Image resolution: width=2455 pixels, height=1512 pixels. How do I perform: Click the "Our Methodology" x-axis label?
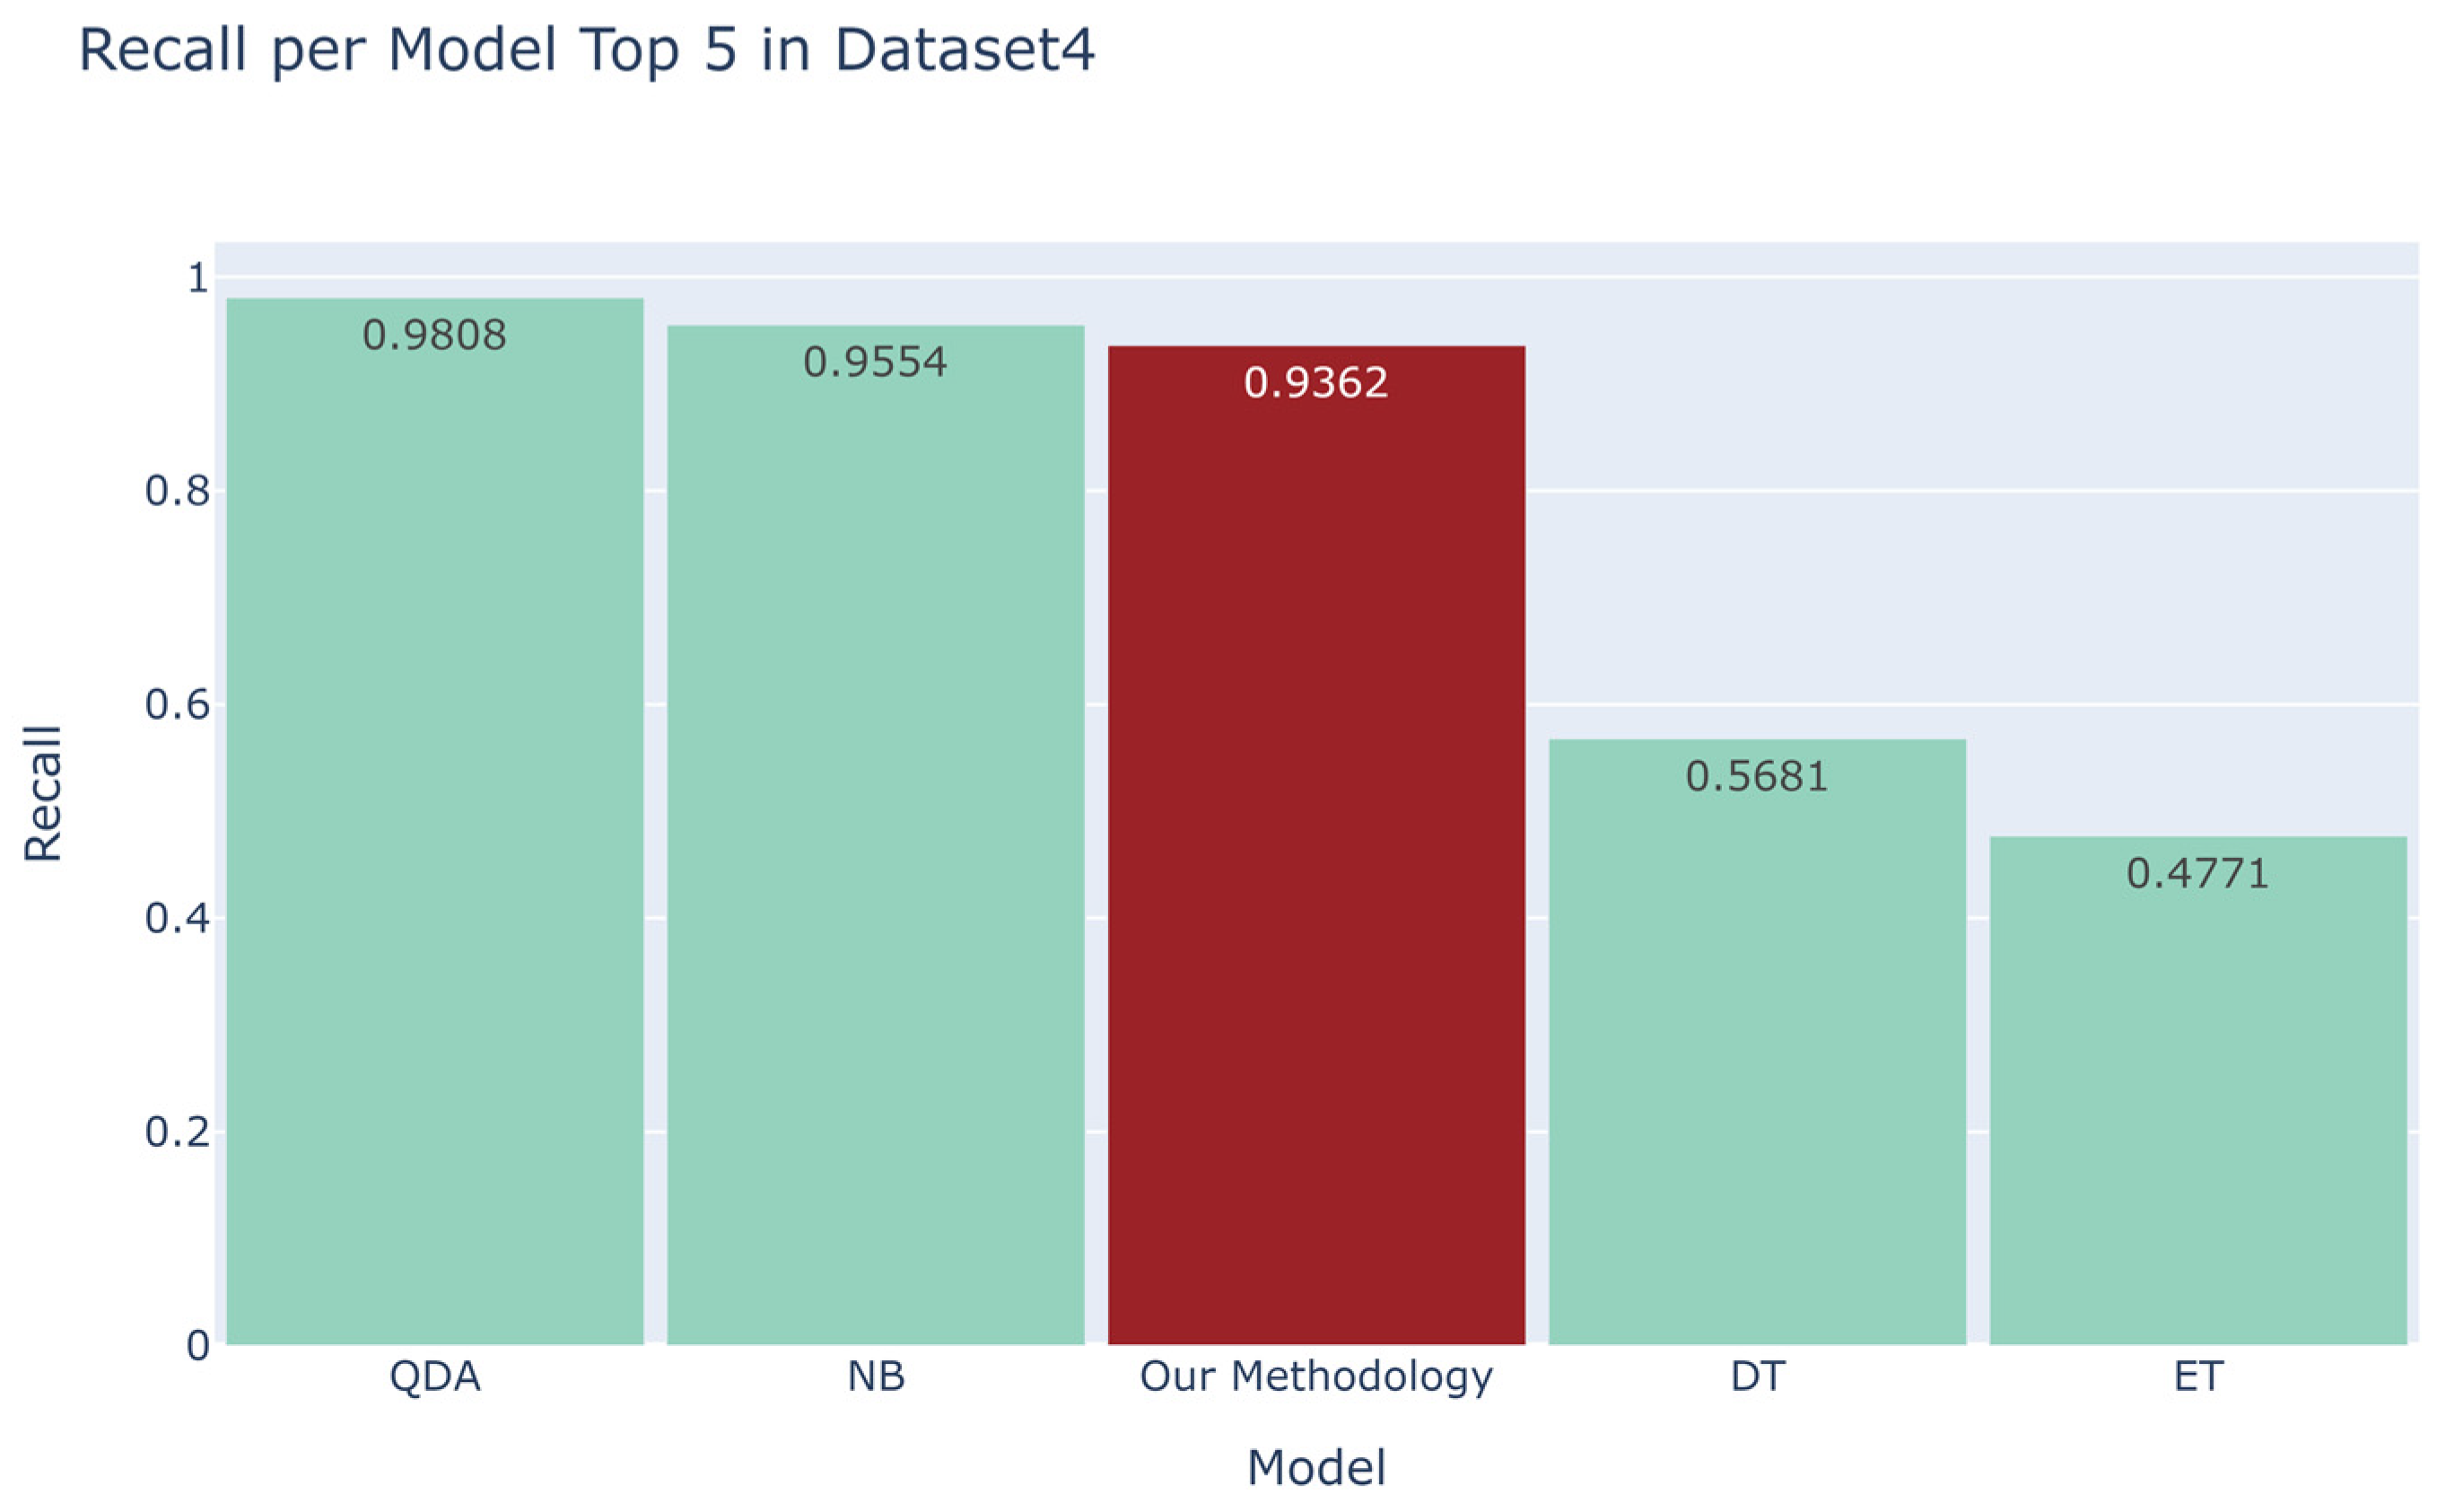tap(1316, 1377)
